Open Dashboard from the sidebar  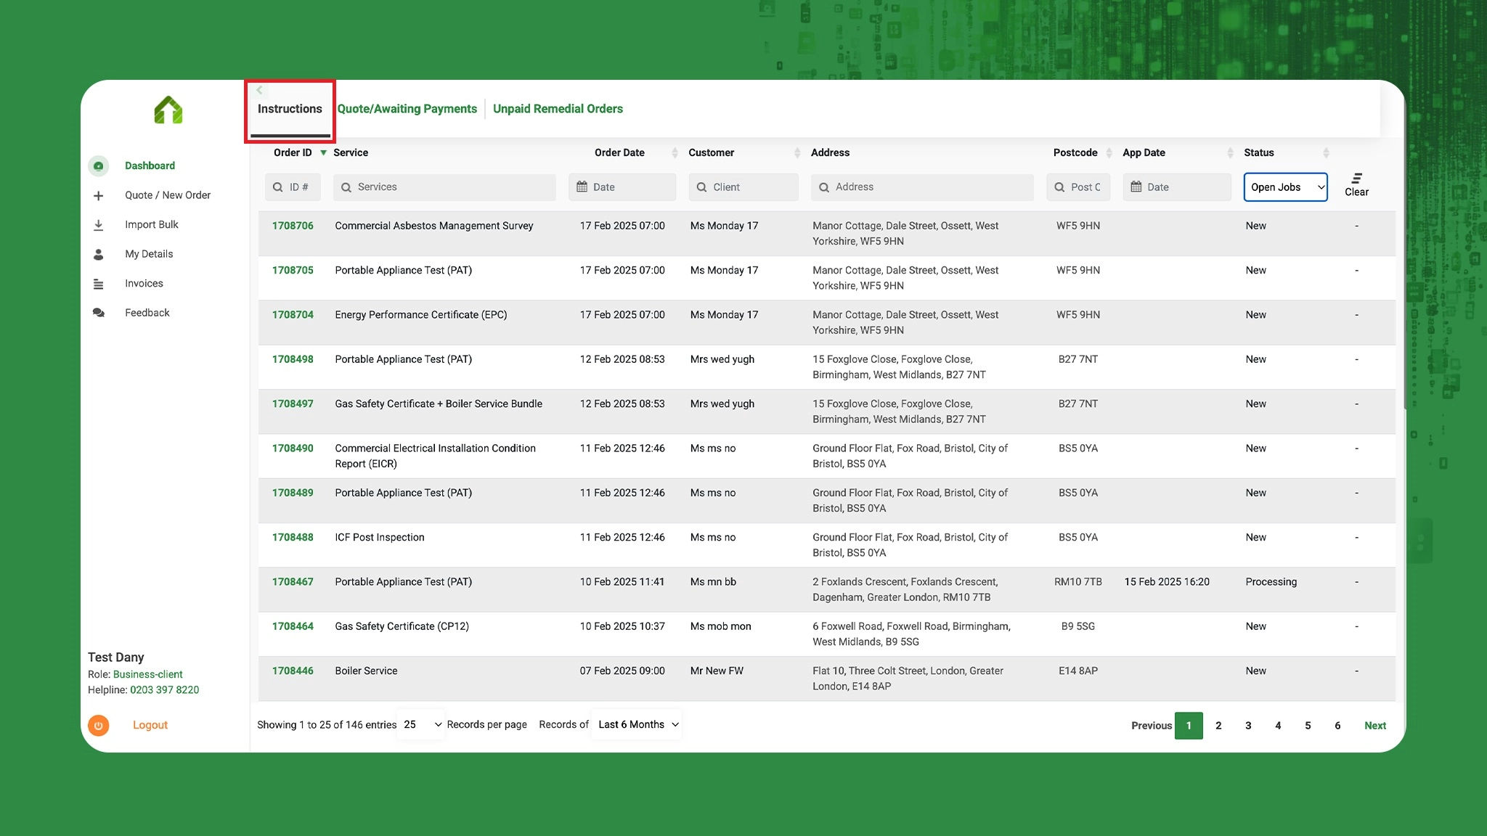[x=150, y=166]
